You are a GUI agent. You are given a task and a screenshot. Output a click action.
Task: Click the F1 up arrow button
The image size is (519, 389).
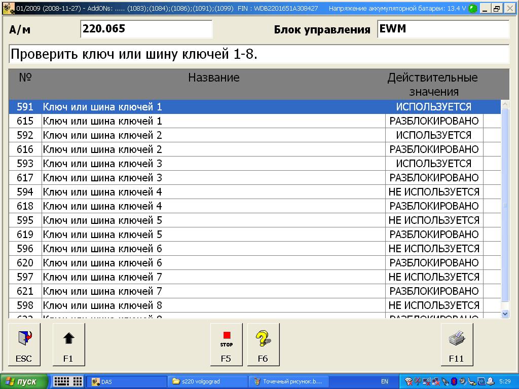pos(69,344)
